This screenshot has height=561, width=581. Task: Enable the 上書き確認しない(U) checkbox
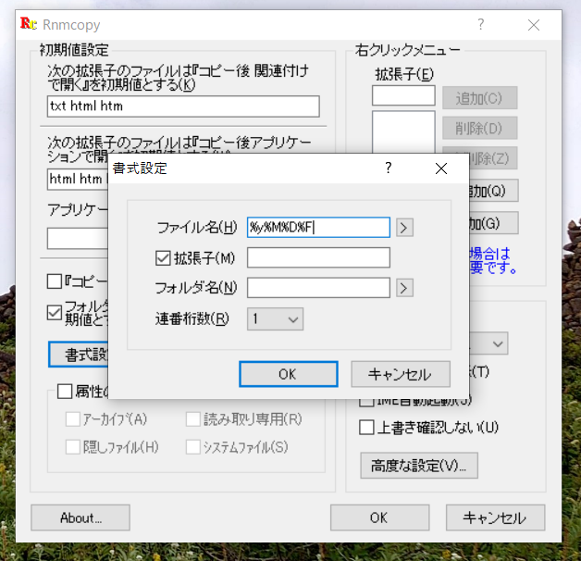pyautogui.click(x=366, y=427)
